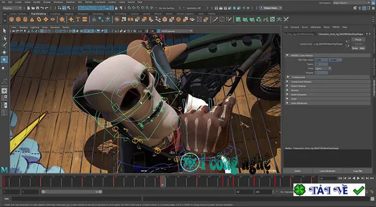Image resolution: width=376 pixels, height=207 pixels.
Task: Create a polygon cone from the shelf
Action: [32, 20]
